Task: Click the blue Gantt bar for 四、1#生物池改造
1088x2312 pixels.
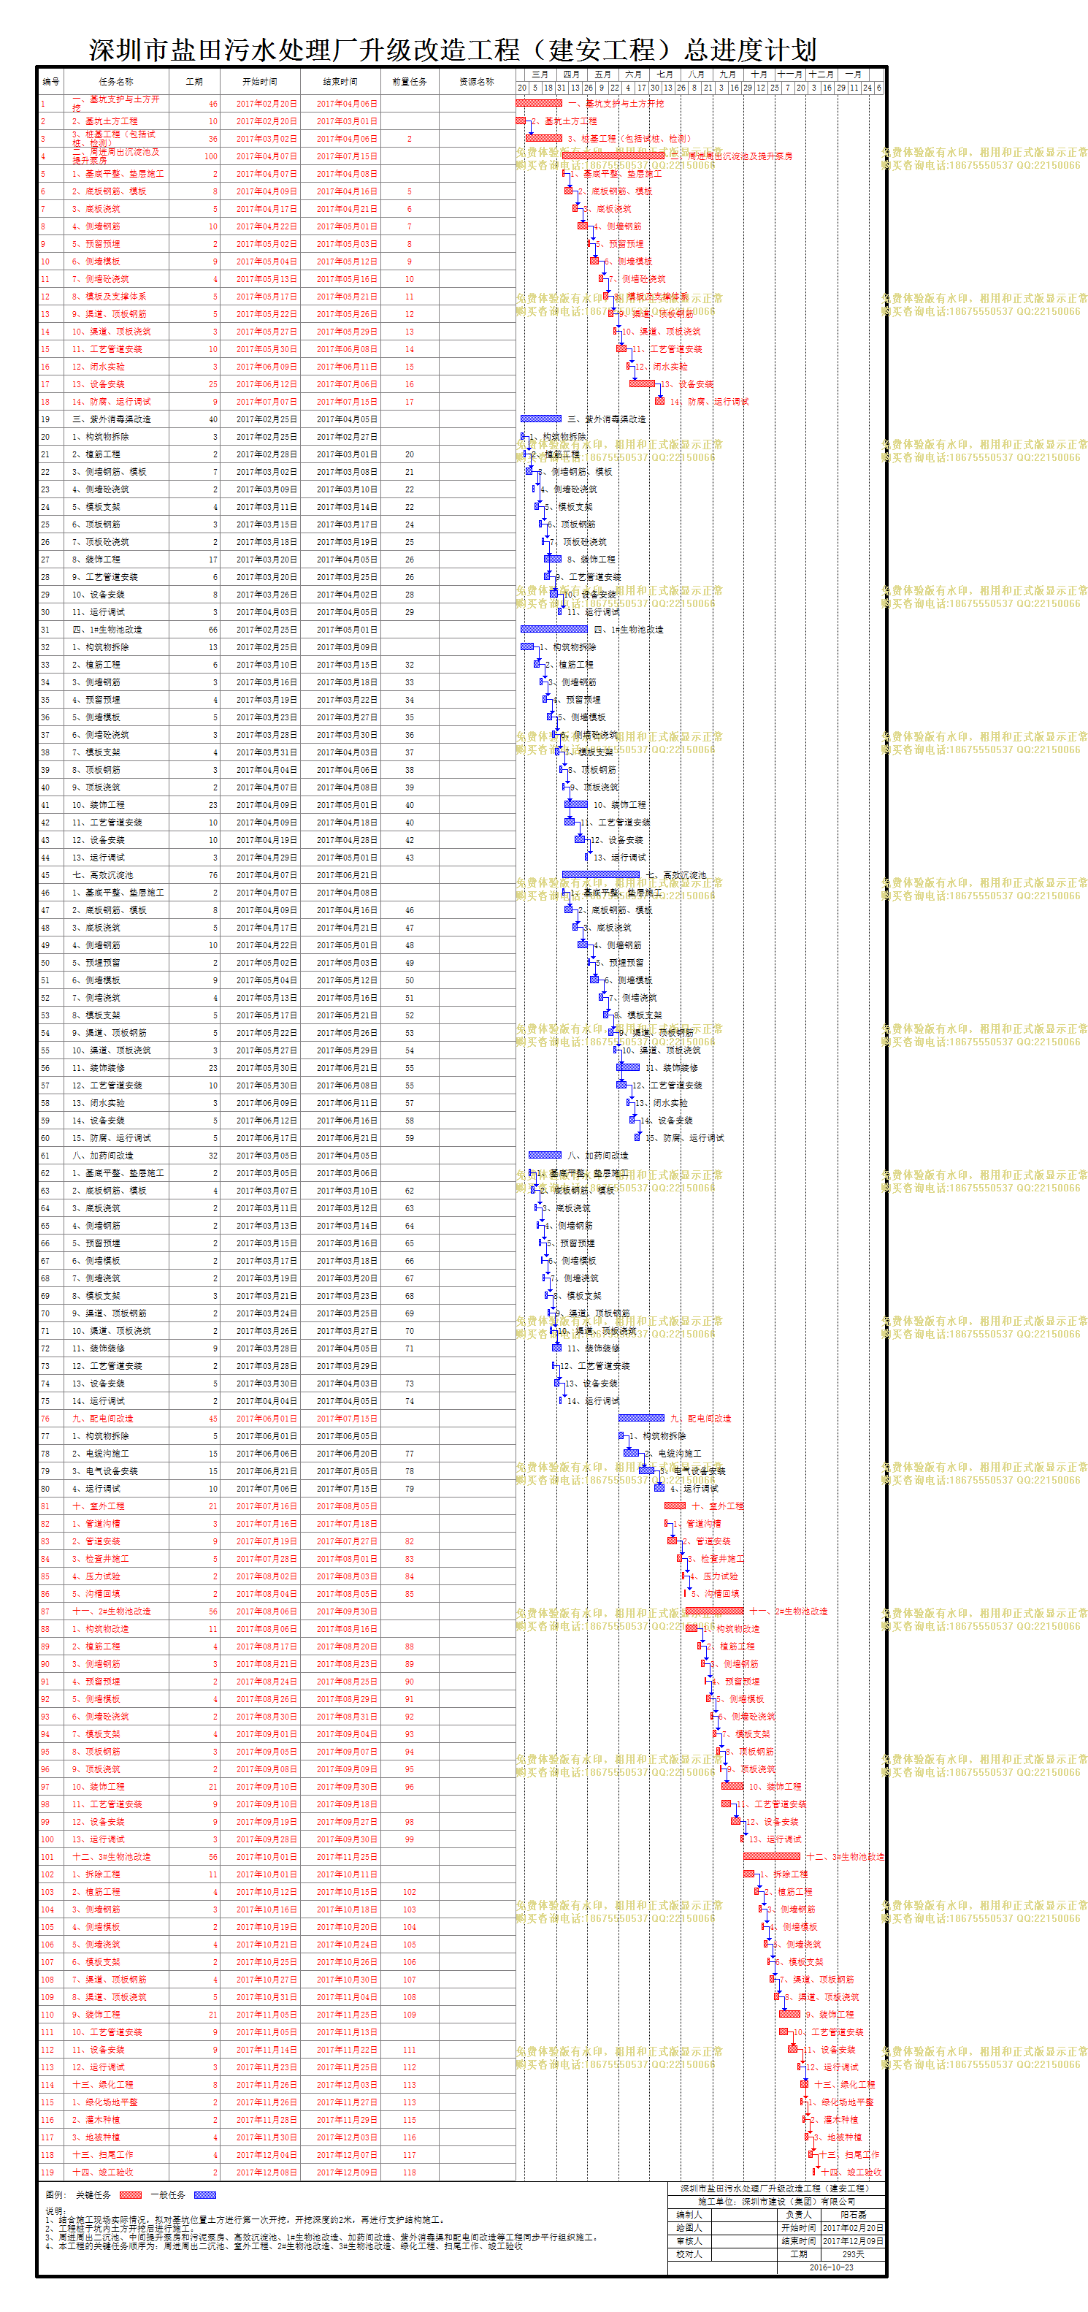Action: pos(553,629)
